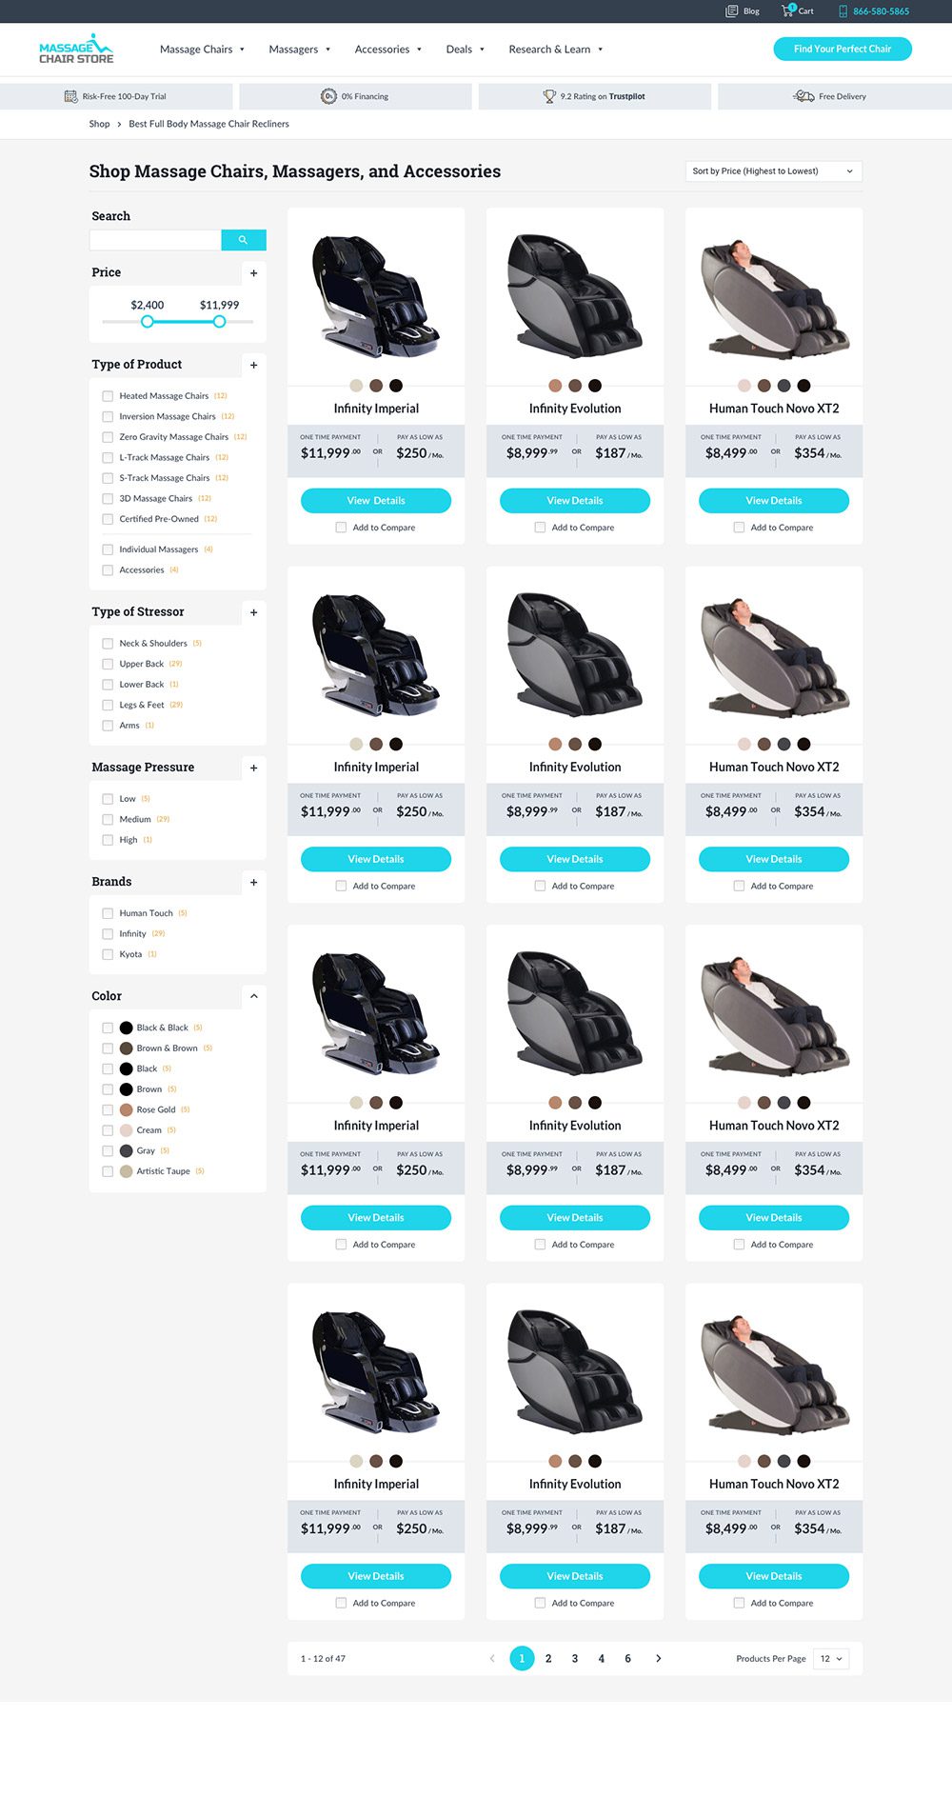Click the Free Delivery truck icon
The height and width of the screenshot is (1797, 952).
(x=803, y=96)
